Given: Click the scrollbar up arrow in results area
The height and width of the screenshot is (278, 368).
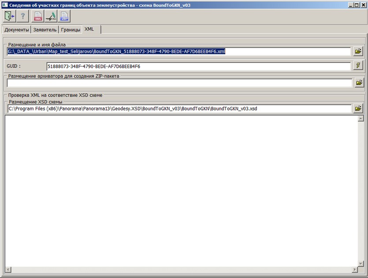Looking at the screenshot, I should [x=361, y=119].
